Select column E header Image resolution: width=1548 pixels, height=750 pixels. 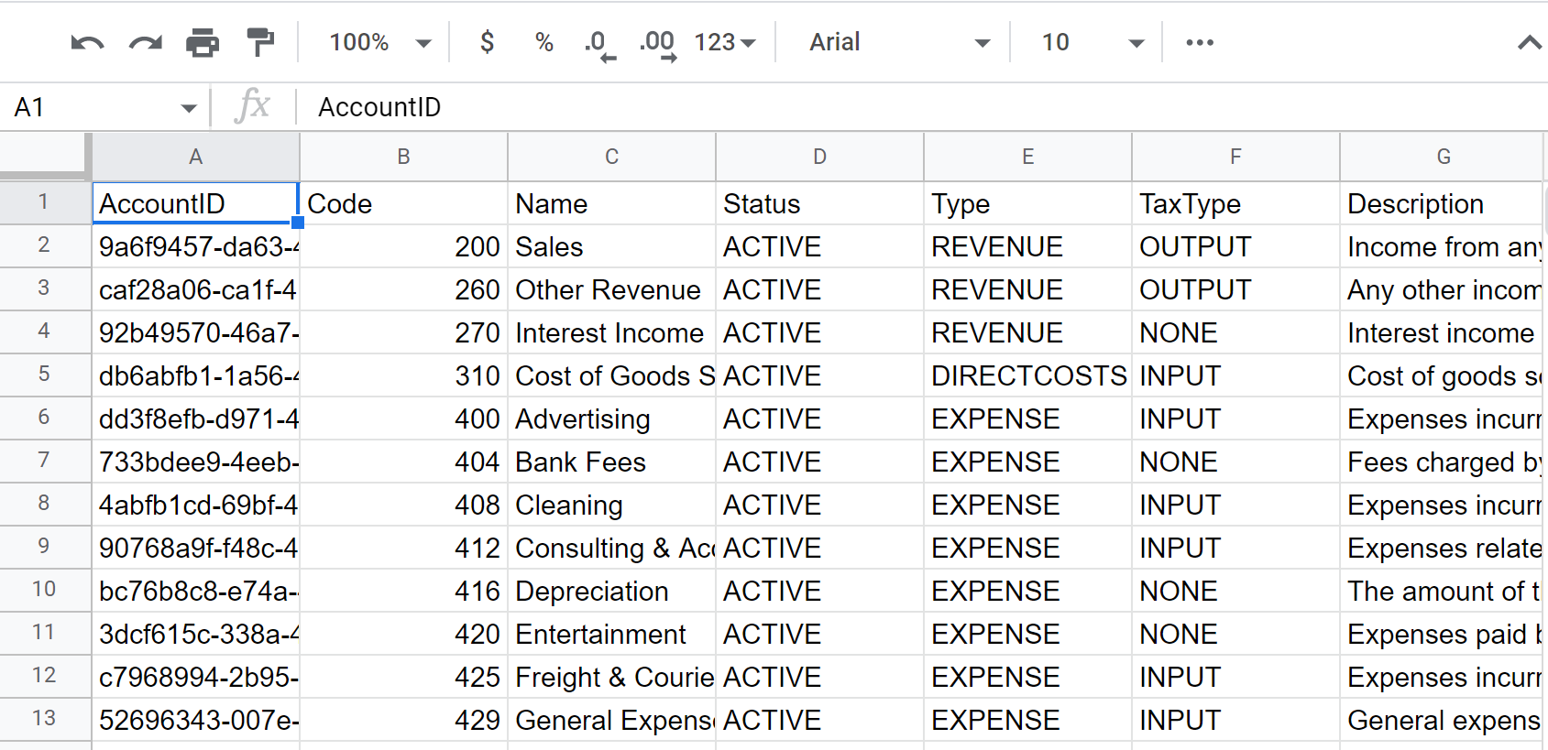pos(1027,157)
